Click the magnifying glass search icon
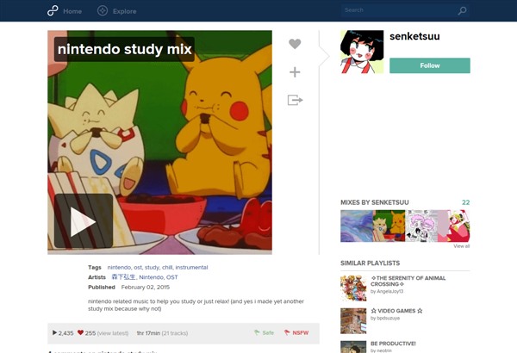The height and width of the screenshot is (353, 517). 462,10
